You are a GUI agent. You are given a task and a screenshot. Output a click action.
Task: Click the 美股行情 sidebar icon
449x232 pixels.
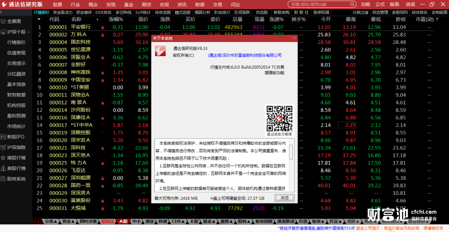[x=3, y=168]
